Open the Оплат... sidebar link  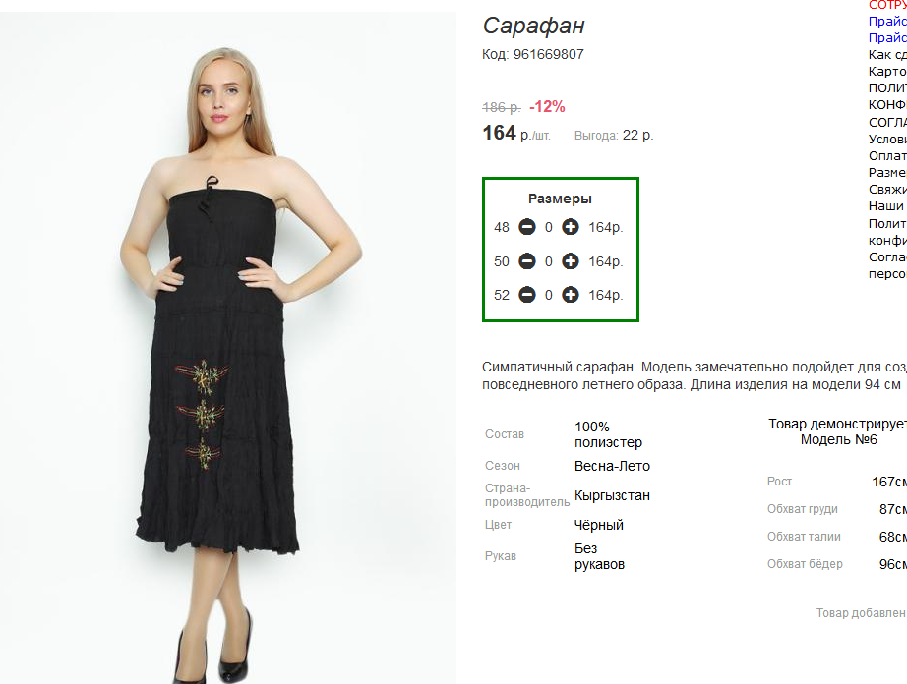[x=887, y=156]
